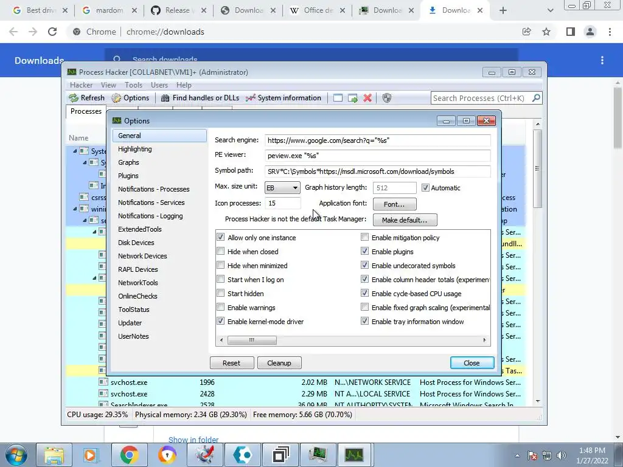623x467 pixels.
Task: Click Close in the Options dialog
Action: pyautogui.click(x=472, y=363)
